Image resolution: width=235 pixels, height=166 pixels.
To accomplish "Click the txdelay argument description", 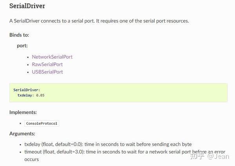I will 108,144.
